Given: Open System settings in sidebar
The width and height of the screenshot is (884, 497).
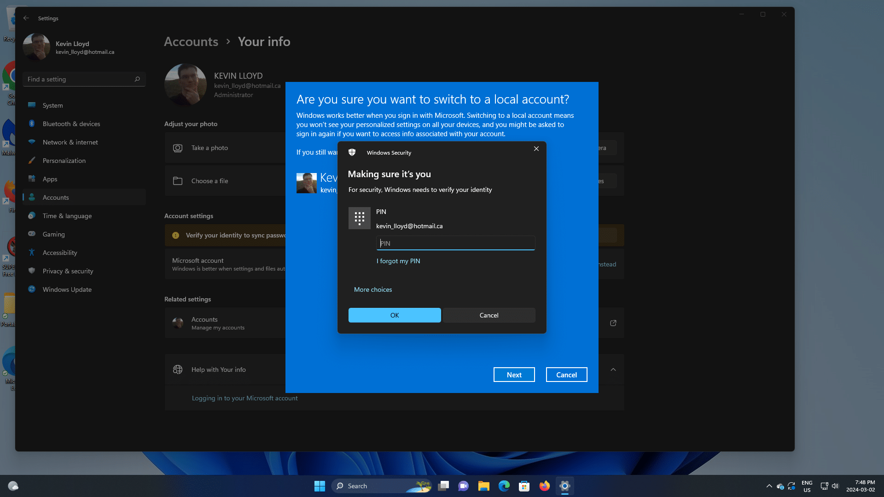Looking at the screenshot, I should coord(53,105).
